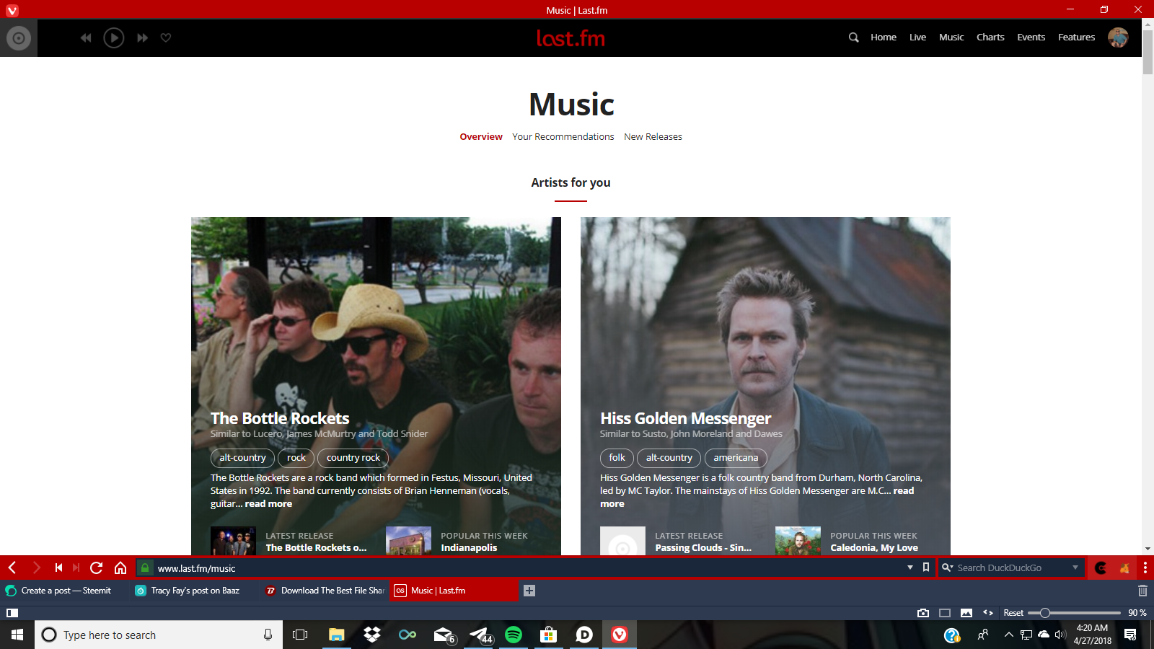The width and height of the screenshot is (1154, 649).
Task: Click the browser forward arrow
Action: pyautogui.click(x=37, y=568)
